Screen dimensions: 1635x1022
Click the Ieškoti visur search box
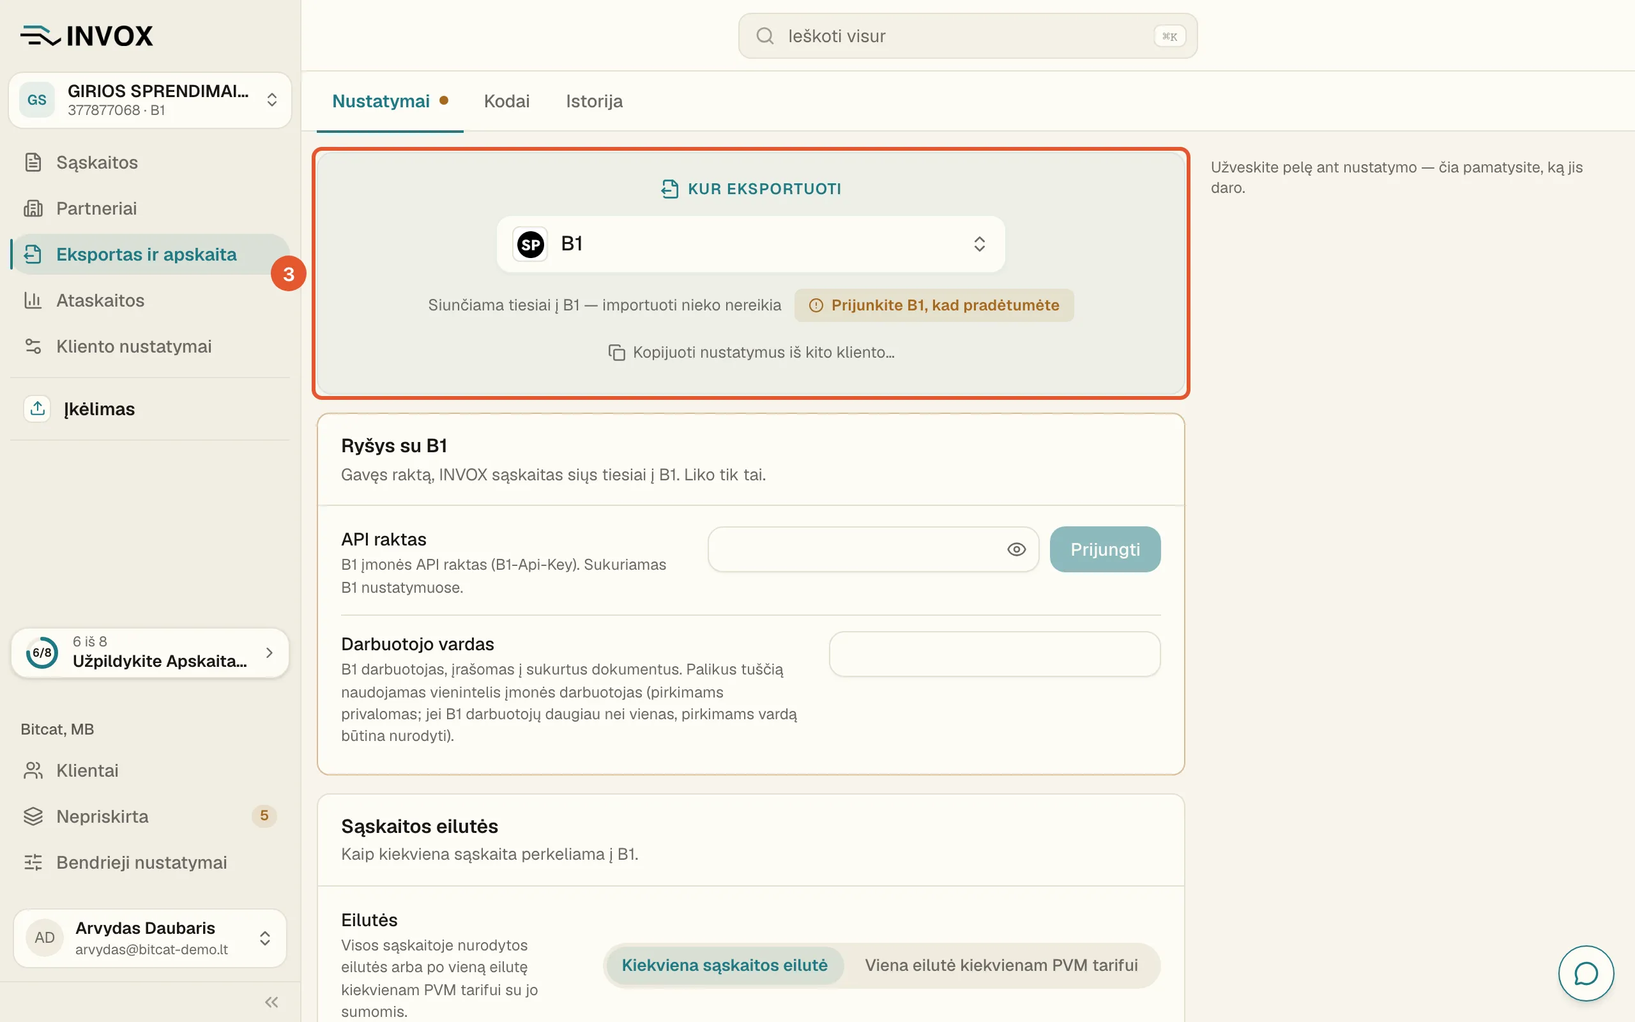[968, 36]
